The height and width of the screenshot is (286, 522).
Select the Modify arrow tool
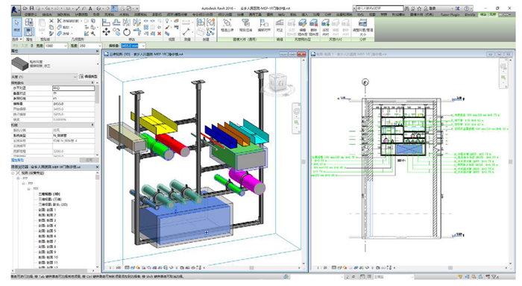pyautogui.click(x=16, y=26)
